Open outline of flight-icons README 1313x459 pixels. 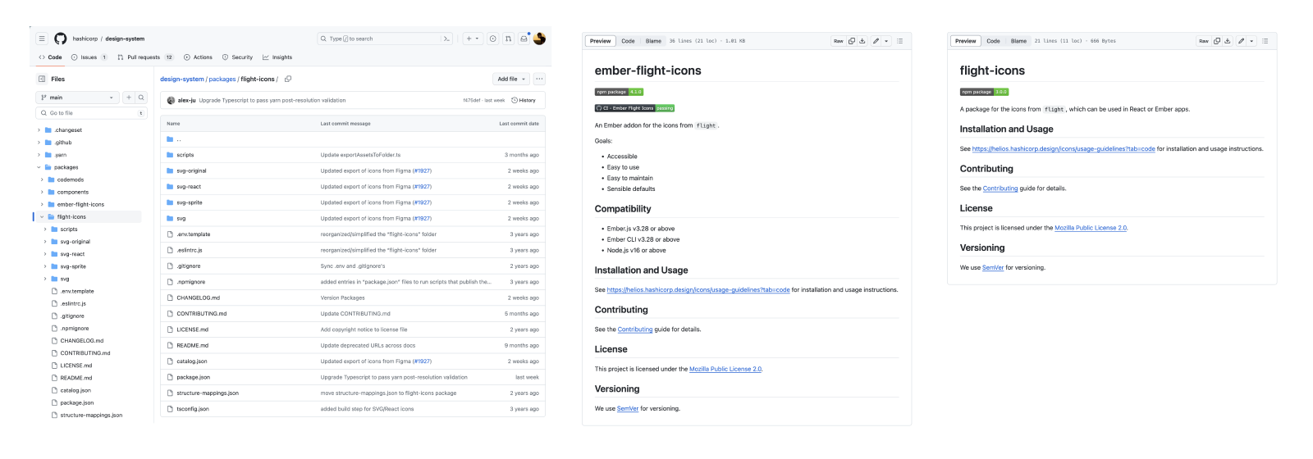(1265, 41)
